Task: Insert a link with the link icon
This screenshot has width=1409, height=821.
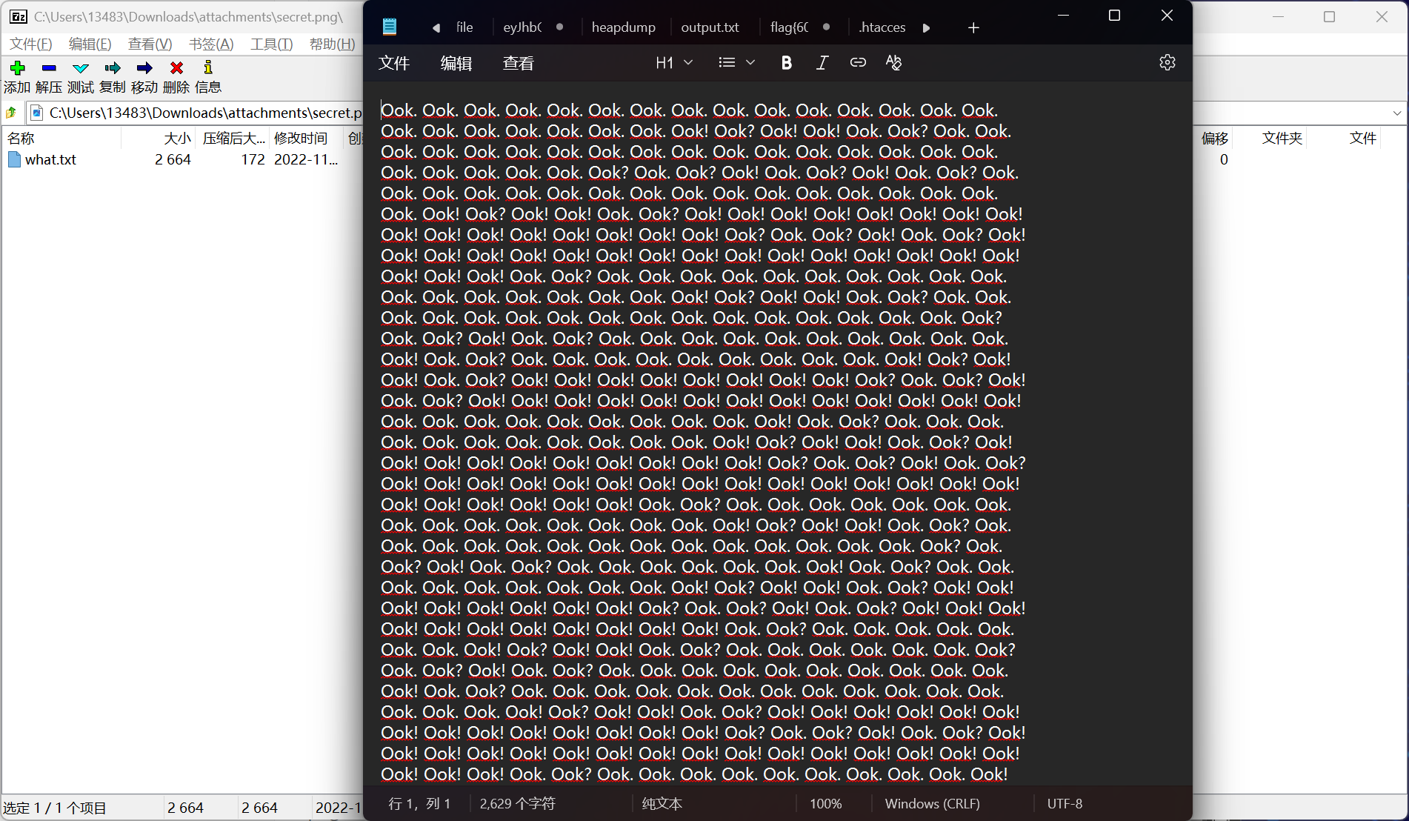Action: click(x=858, y=63)
